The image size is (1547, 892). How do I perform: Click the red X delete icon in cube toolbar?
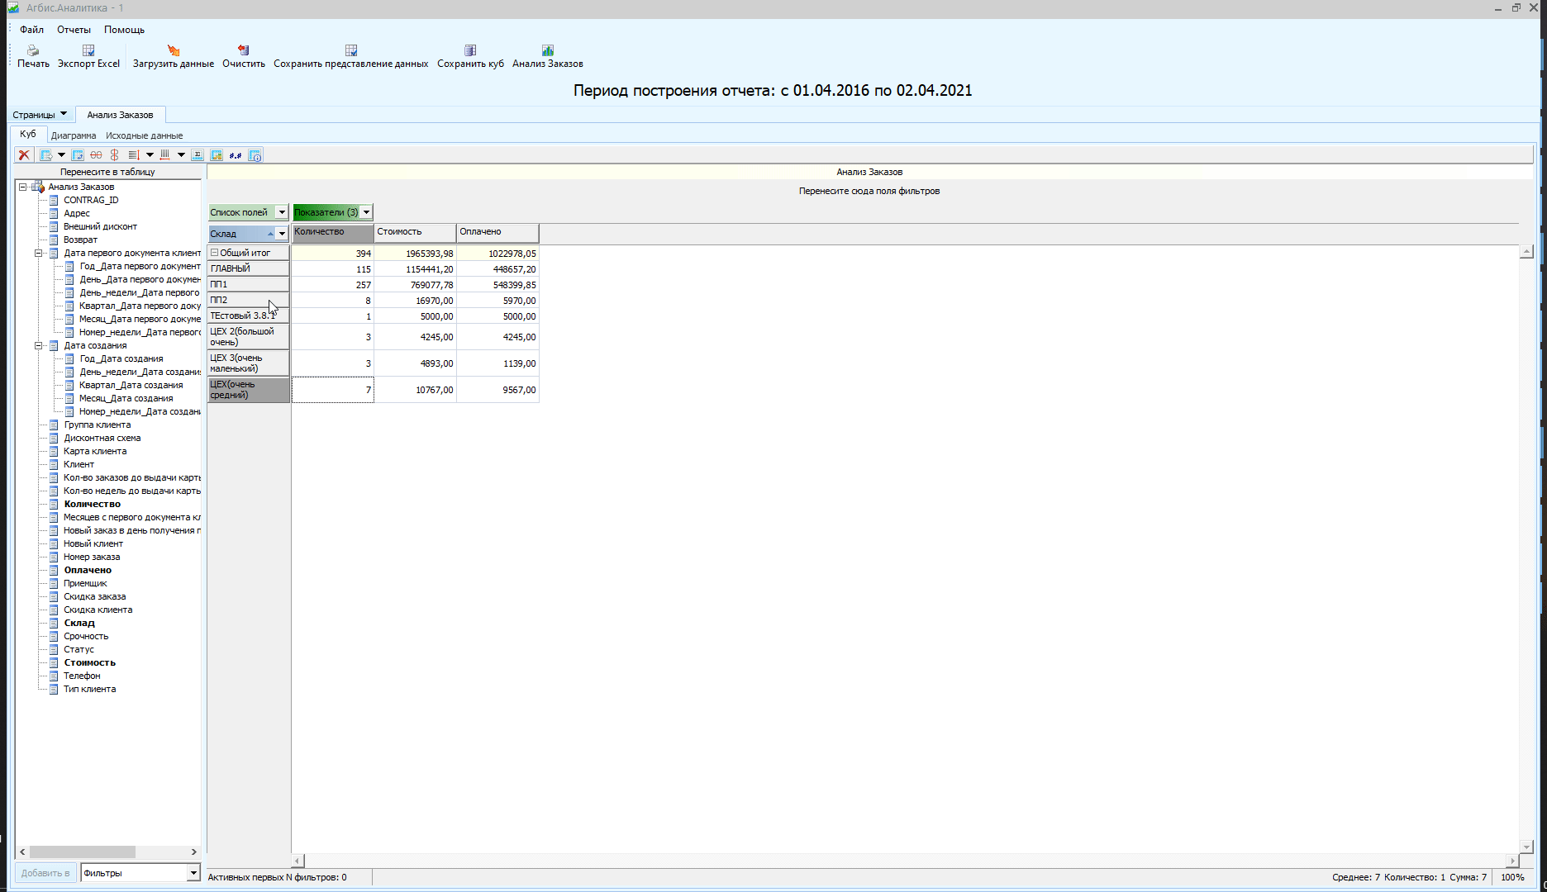tap(24, 155)
